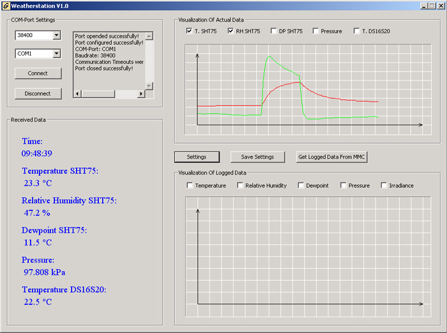The height and width of the screenshot is (333, 447).
Task: Toggle the RH SHT75 checkbox
Action: pyautogui.click(x=231, y=31)
